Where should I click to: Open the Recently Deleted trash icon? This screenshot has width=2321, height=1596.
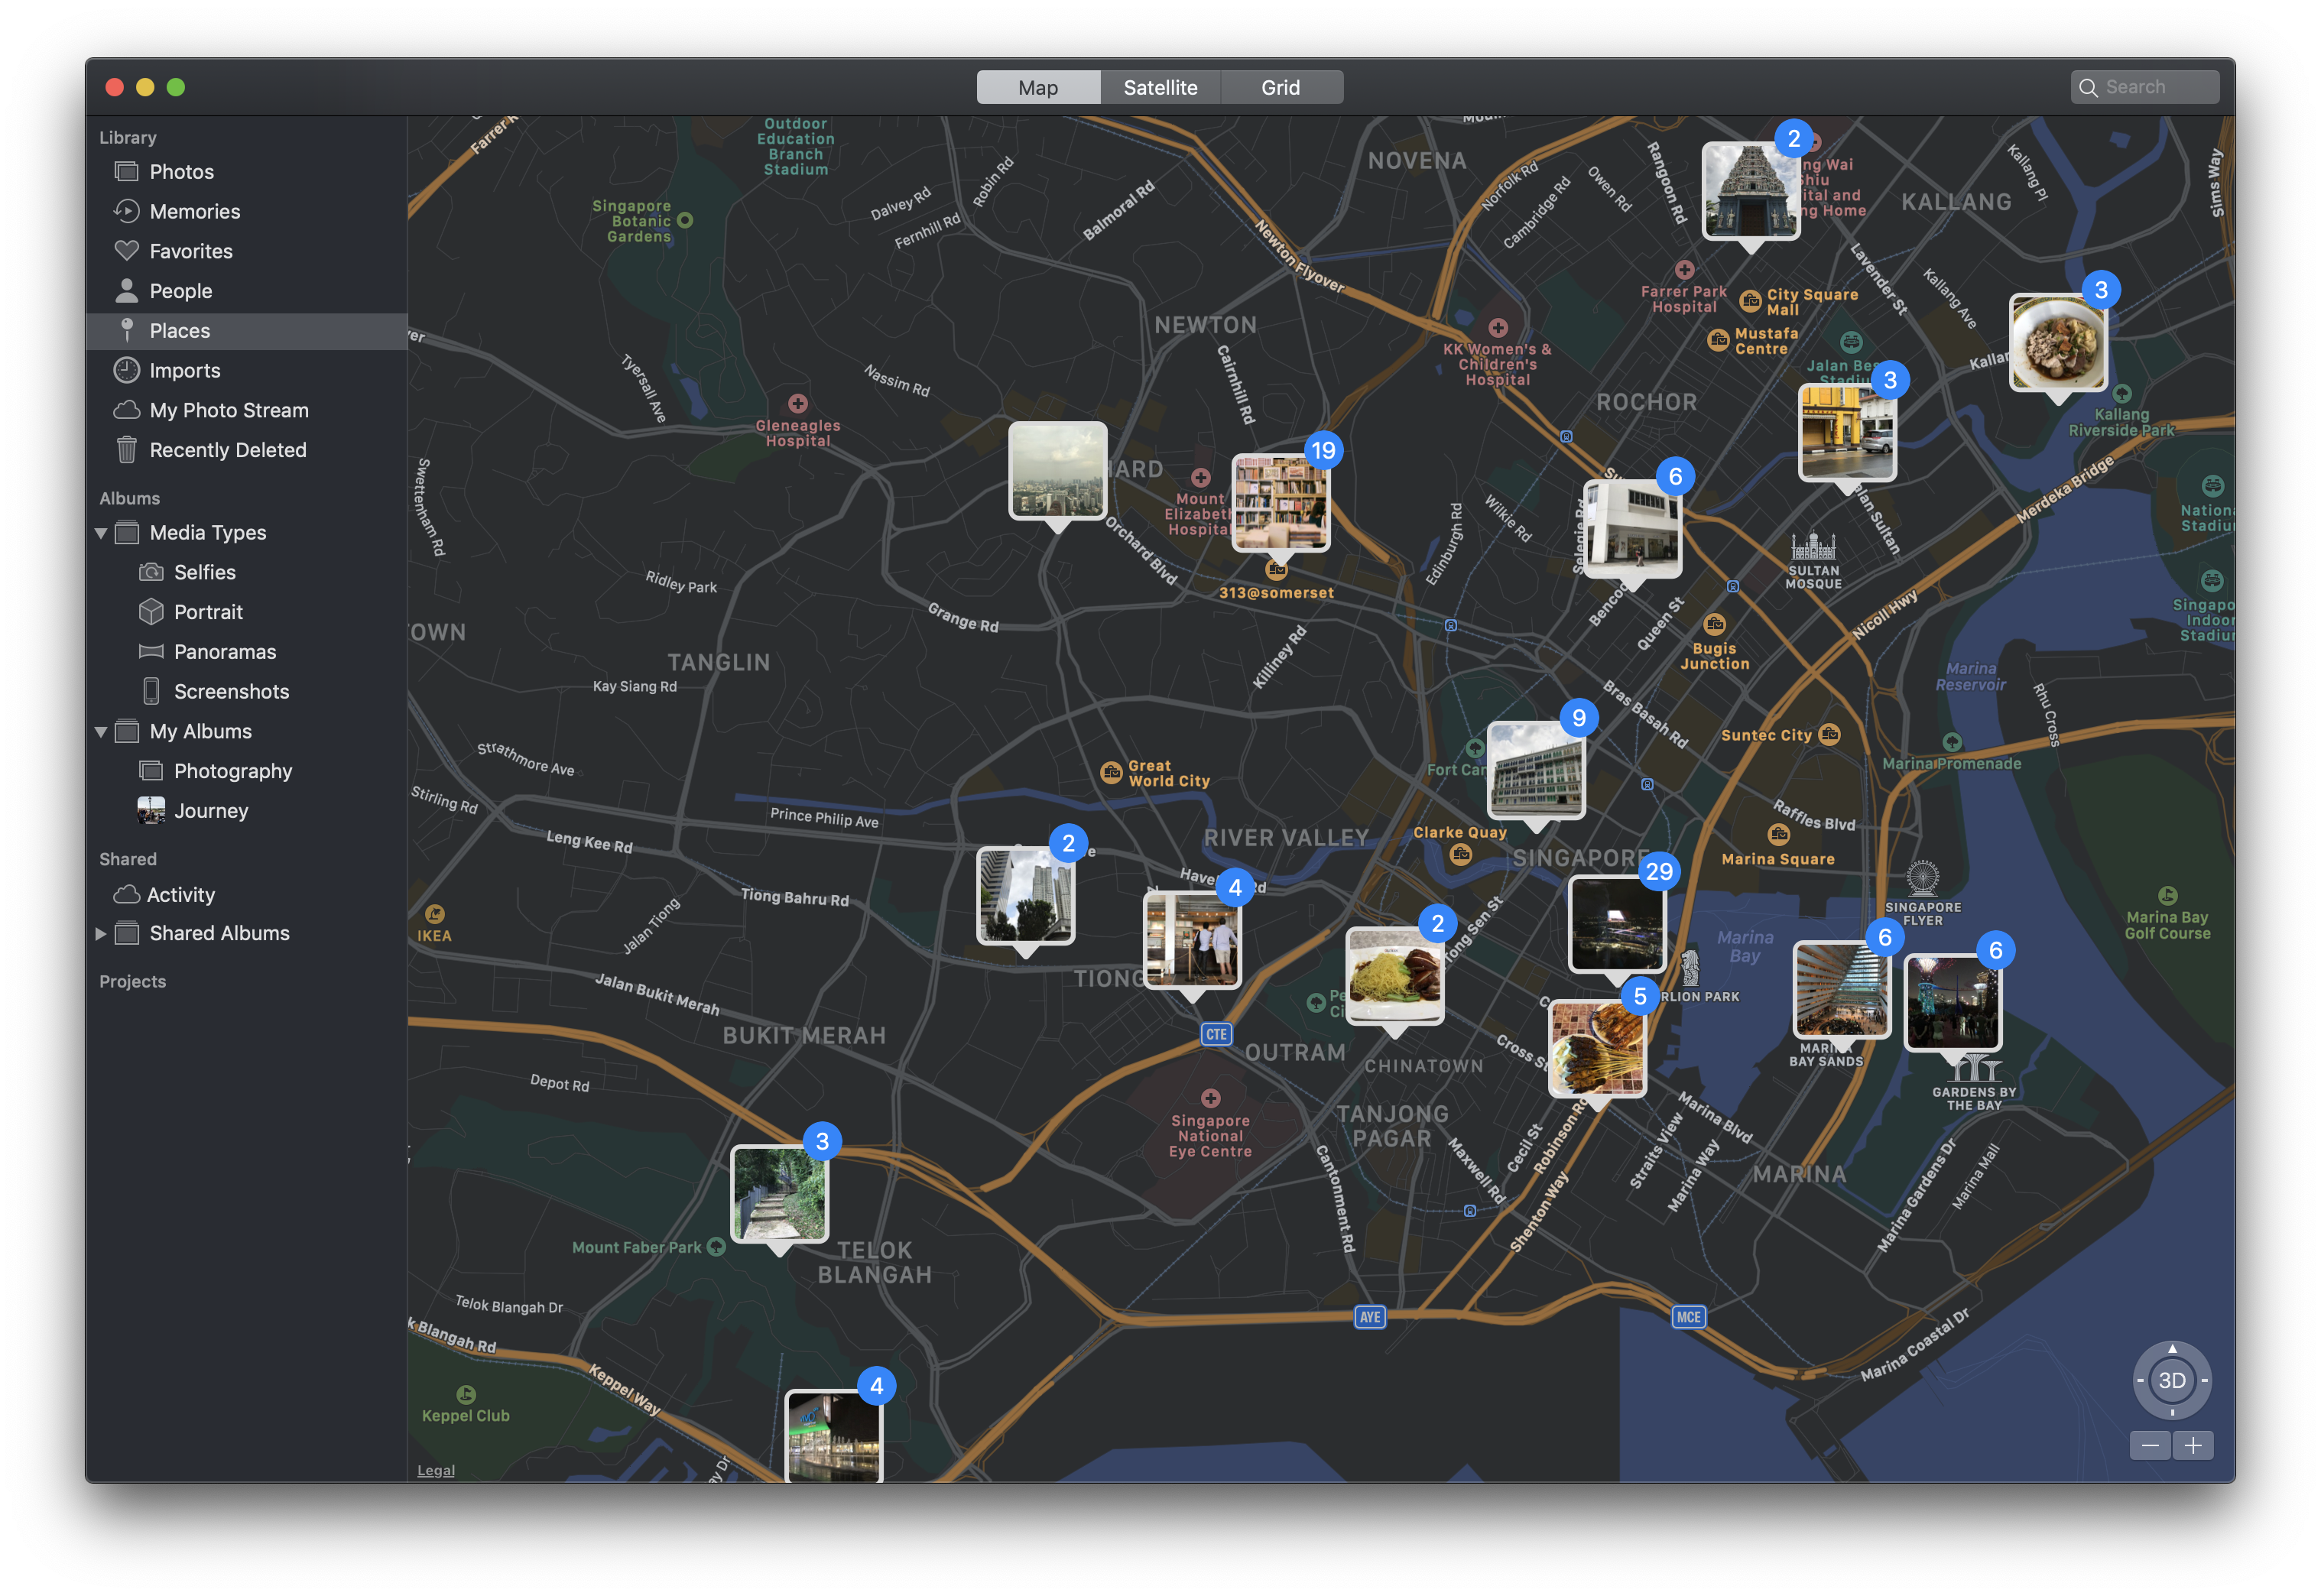coord(126,450)
